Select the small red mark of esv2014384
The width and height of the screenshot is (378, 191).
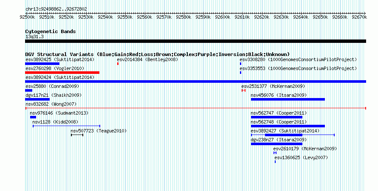(x=118, y=64)
